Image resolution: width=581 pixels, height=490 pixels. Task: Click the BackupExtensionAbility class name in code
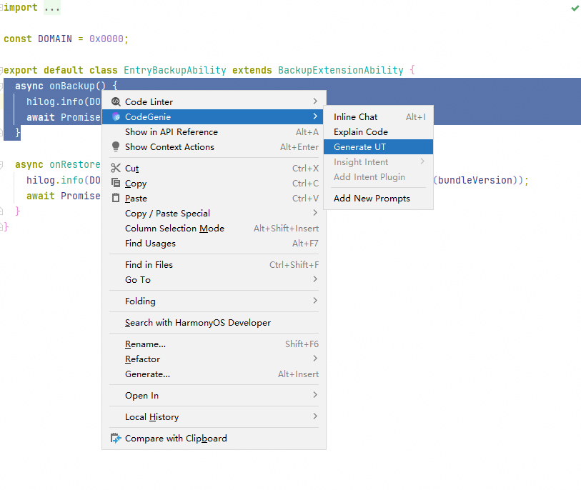340,71
